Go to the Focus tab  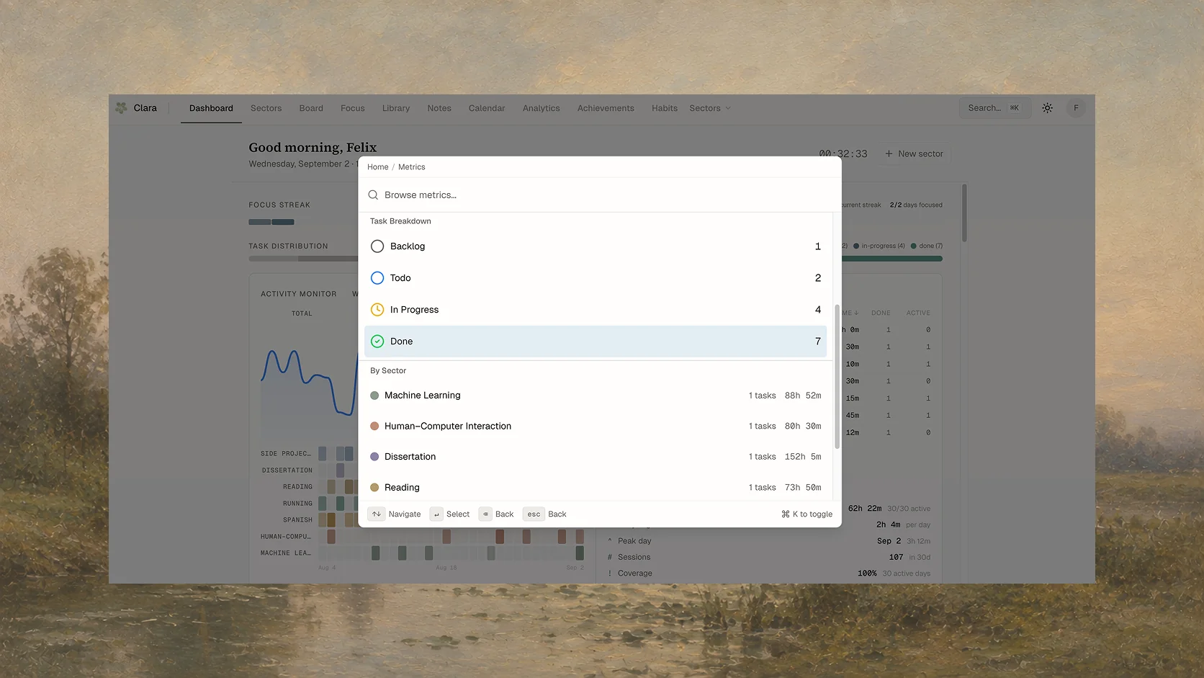(x=353, y=108)
